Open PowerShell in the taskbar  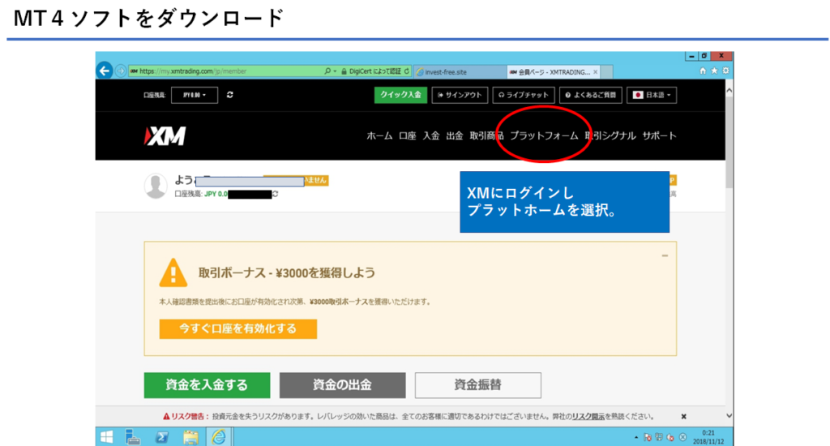point(162,437)
